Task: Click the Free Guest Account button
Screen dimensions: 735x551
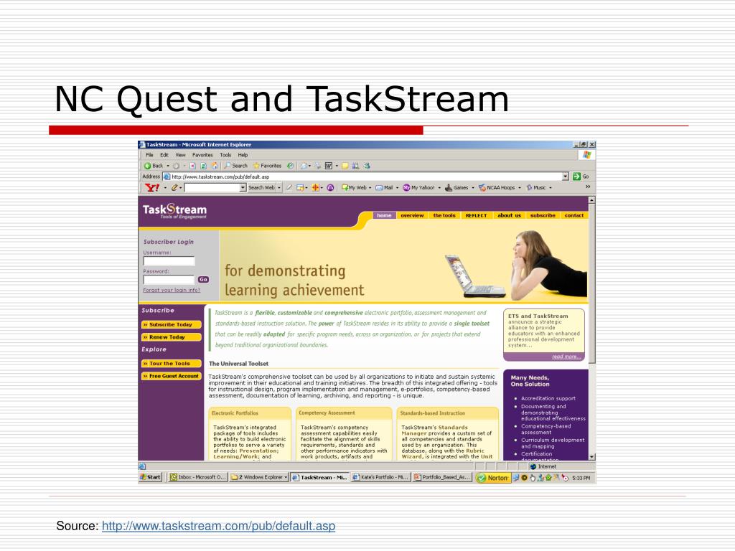Action: (171, 376)
